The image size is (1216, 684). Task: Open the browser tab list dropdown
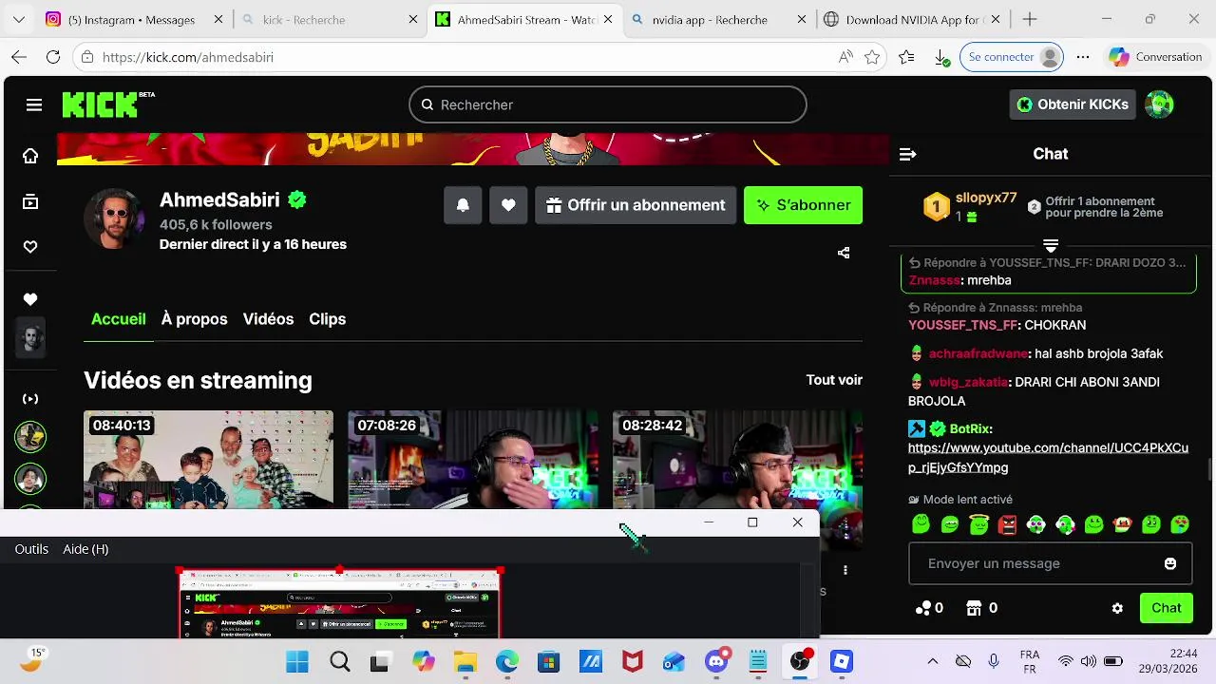point(19,19)
